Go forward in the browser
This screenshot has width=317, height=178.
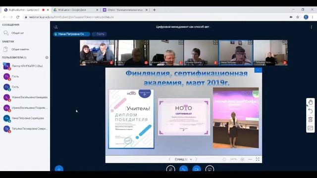pos(11,17)
